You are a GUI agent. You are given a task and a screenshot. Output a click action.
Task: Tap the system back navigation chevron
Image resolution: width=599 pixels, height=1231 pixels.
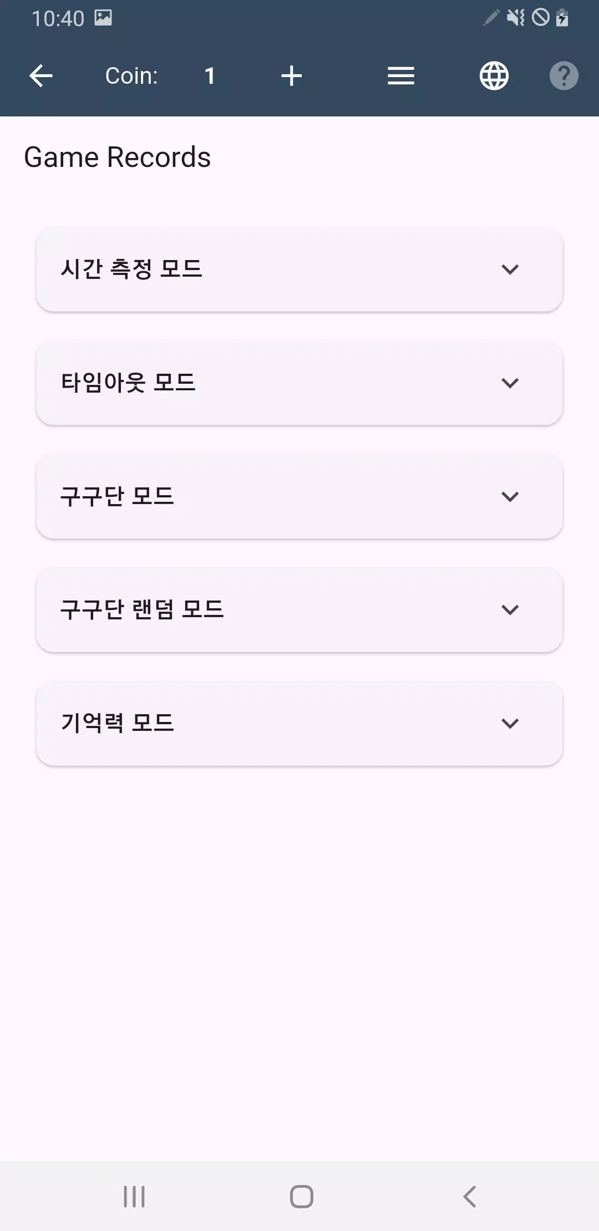pyautogui.click(x=470, y=1197)
